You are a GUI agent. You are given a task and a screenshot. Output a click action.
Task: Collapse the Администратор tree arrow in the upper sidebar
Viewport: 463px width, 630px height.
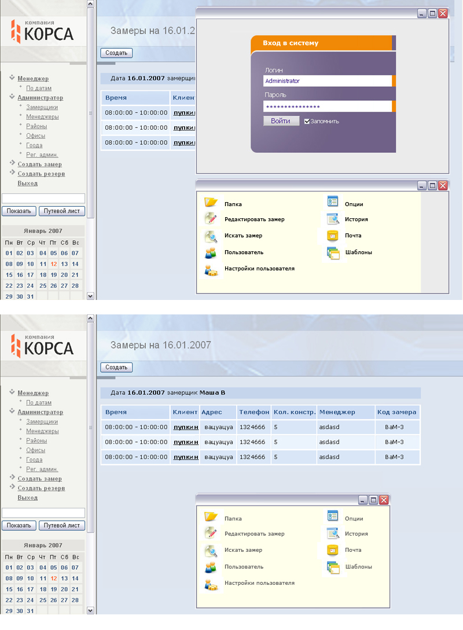pos(12,97)
